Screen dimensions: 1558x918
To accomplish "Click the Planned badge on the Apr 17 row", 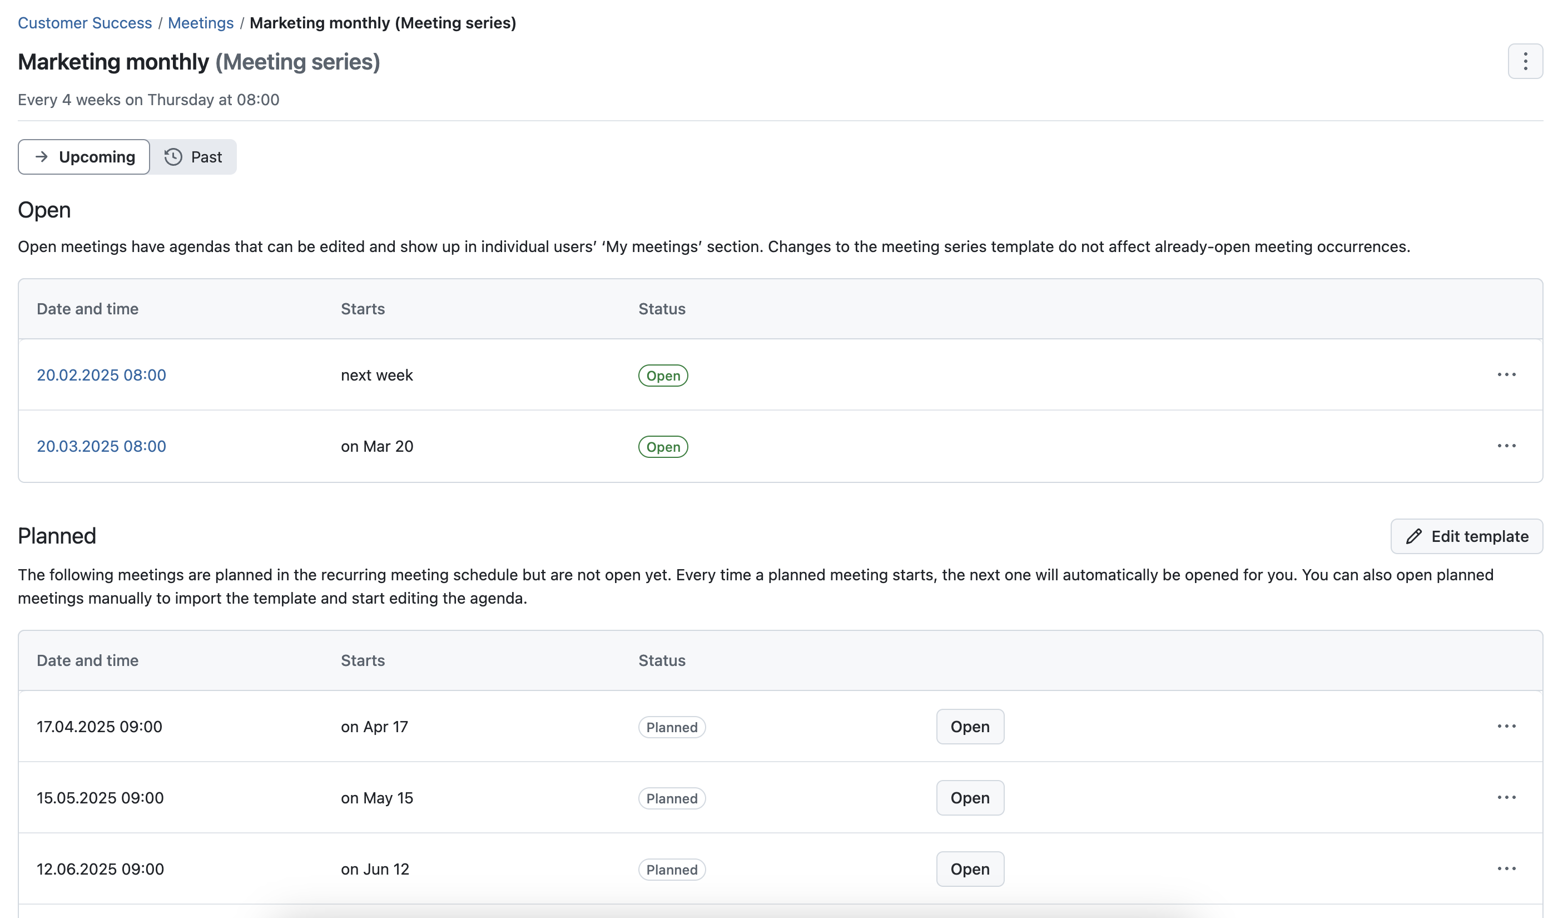I will (x=672, y=727).
